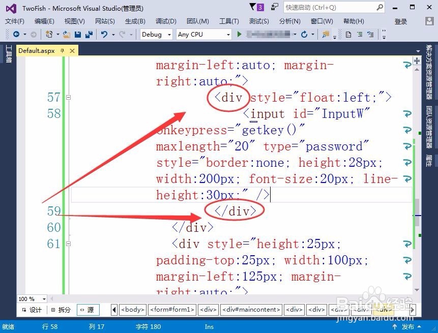
Task: Click the decrease indent icon
Action: [x=360, y=35]
